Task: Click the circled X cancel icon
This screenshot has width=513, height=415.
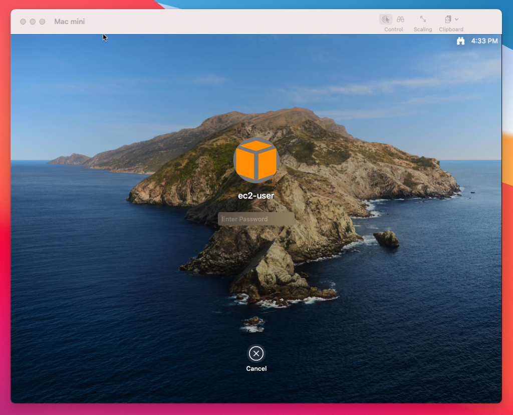Action: click(x=256, y=354)
